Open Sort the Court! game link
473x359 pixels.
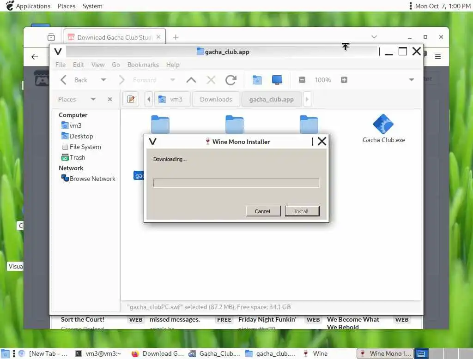click(x=82, y=319)
